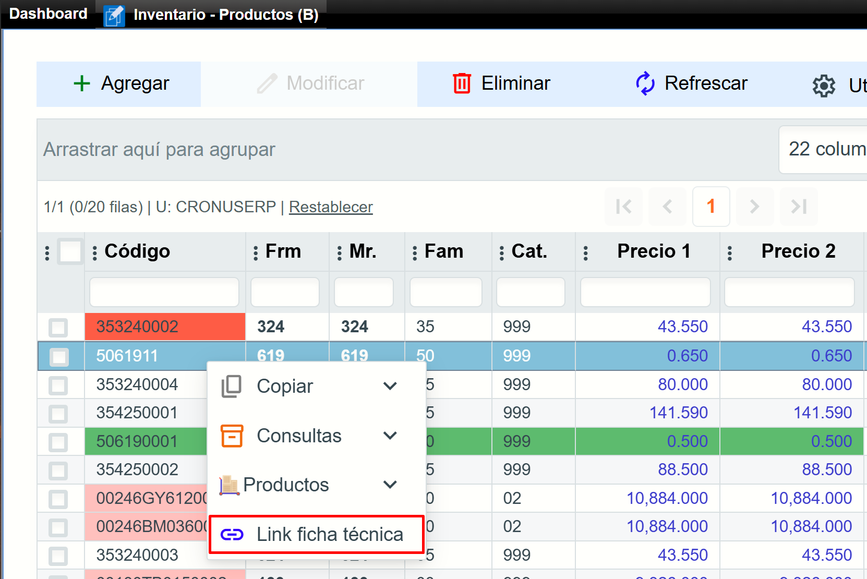Click the Inventario tab edit icon
The height and width of the screenshot is (579, 867).
coord(114,15)
